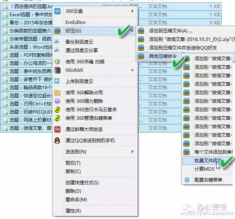Image resolution: width=235 pixels, height=219 pixels.
Task: Add to 微信文章-2016.10.31_办公.zip
Action: (192, 39)
